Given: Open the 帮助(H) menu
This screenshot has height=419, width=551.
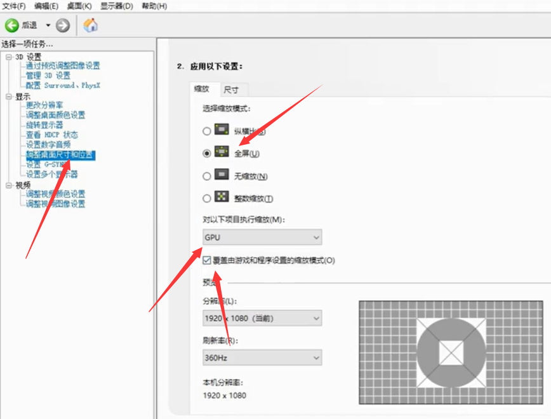Looking at the screenshot, I should [x=154, y=6].
